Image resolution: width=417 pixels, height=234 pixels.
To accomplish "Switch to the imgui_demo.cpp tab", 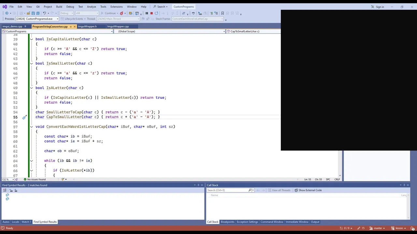I will click(12, 26).
